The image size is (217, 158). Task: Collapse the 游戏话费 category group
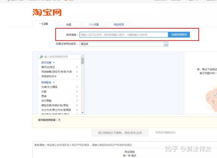point(54,62)
